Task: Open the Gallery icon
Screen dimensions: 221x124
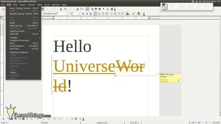Action: tap(100, 9)
